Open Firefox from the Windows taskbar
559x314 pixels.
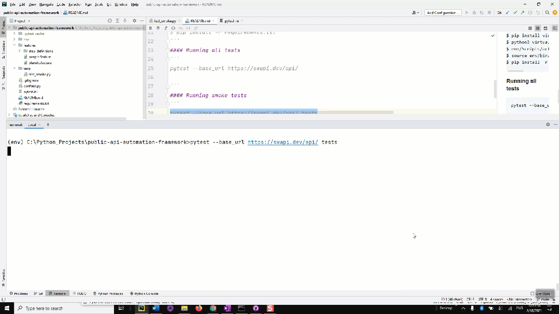coord(199,308)
